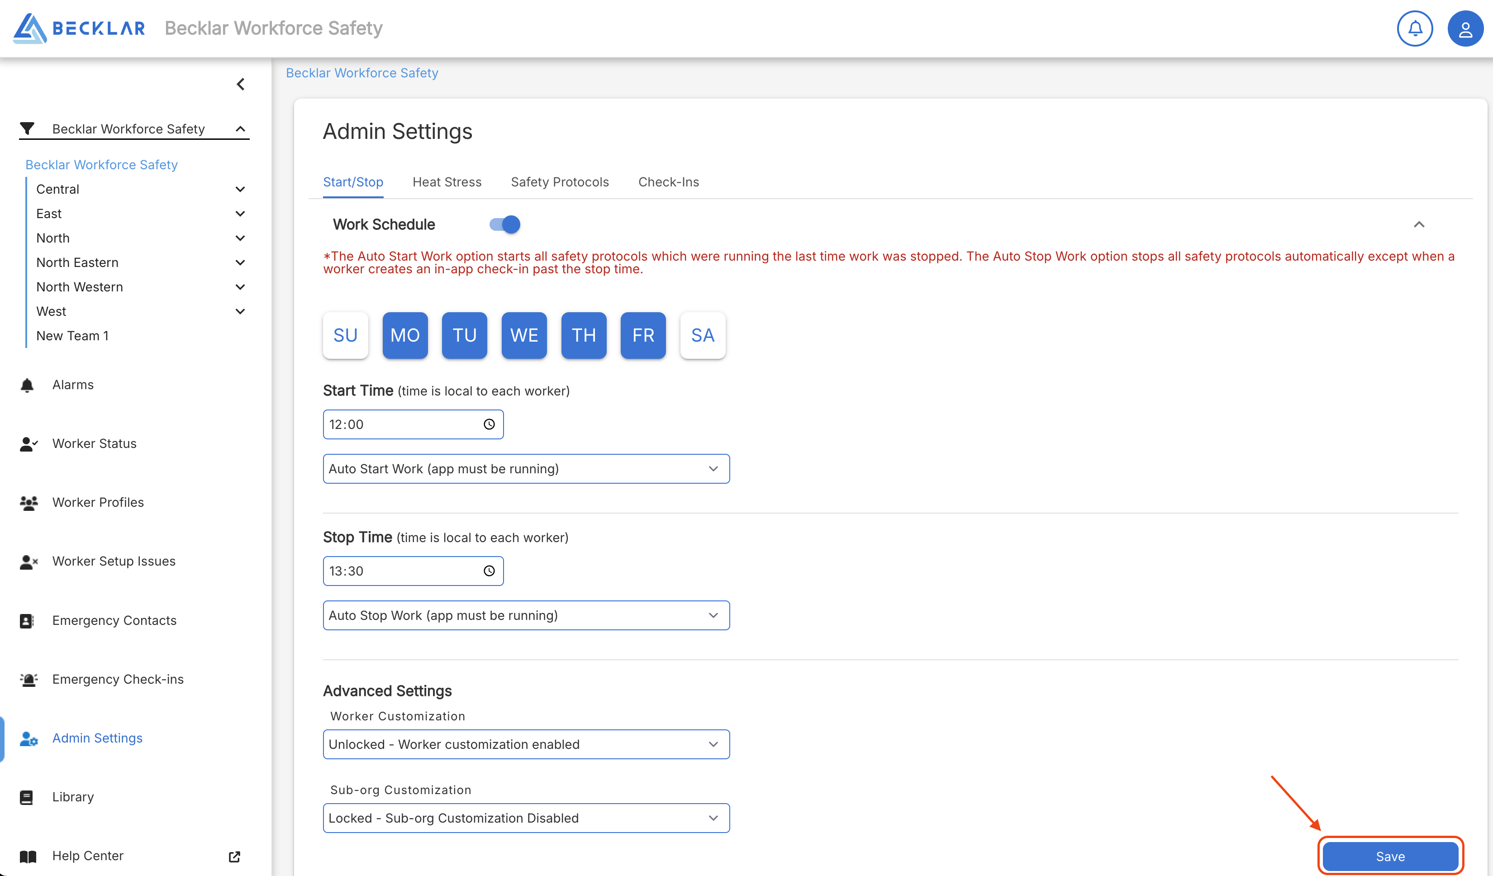Open Help Center link
The height and width of the screenshot is (876, 1493).
[x=88, y=856]
